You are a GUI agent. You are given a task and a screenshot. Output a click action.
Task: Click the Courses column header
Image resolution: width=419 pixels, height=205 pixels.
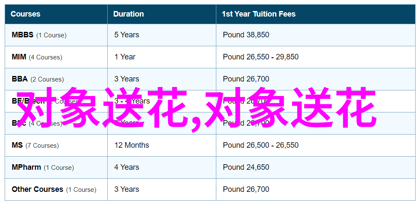tap(26, 14)
